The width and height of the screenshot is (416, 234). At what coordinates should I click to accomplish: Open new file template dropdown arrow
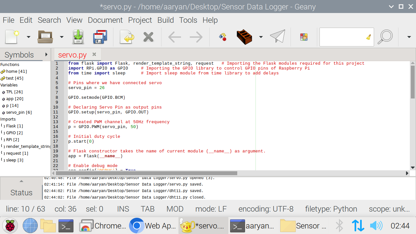28,37
